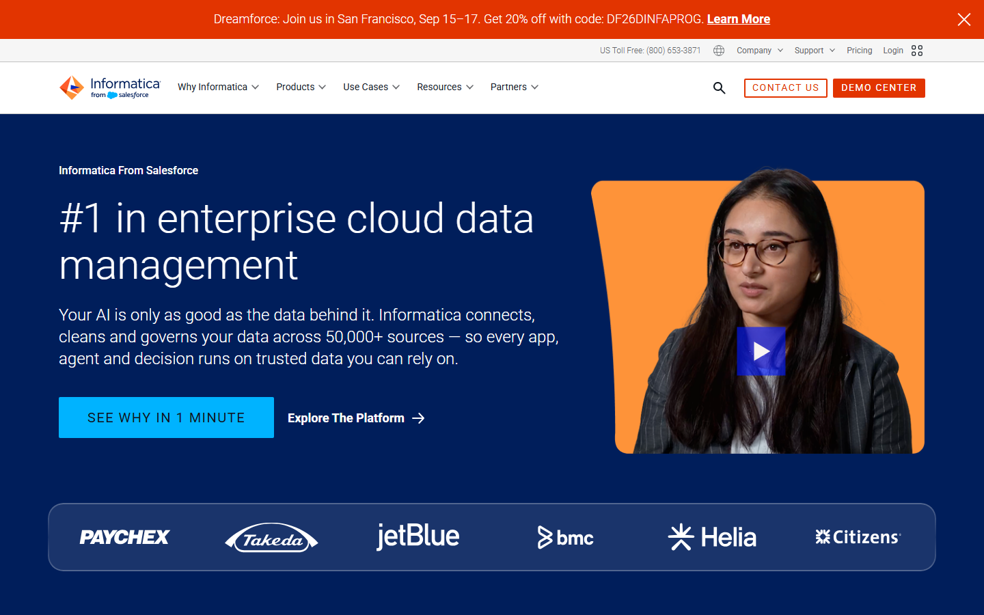The image size is (984, 615).
Task: Click SEE WHY IN 1 MINUTE button
Action: 166,418
